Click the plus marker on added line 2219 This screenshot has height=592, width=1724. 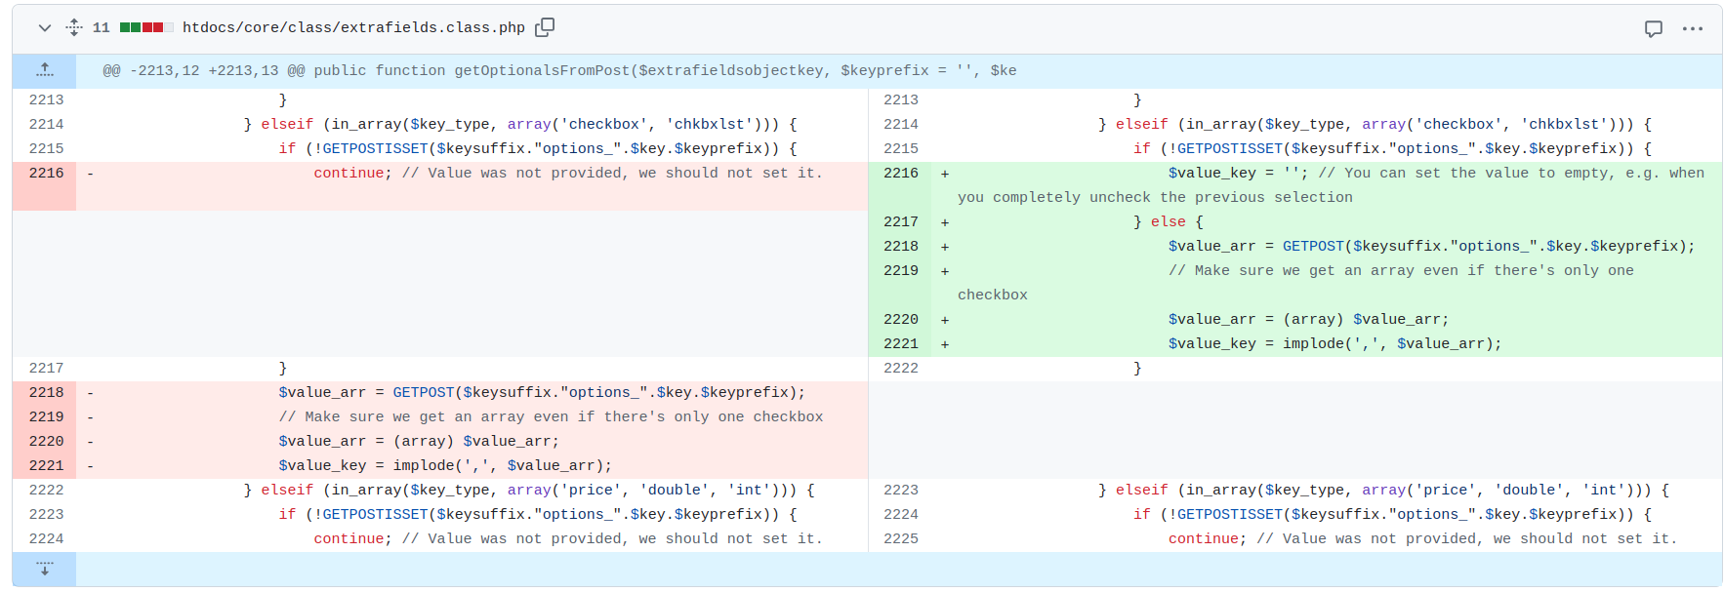point(944,271)
